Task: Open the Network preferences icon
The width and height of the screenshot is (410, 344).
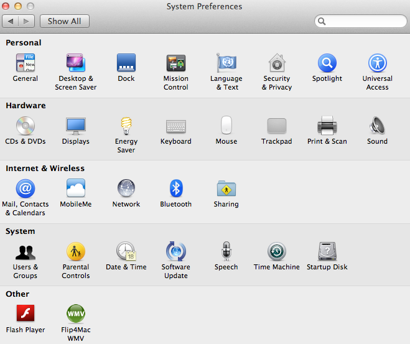Action: tap(126, 188)
